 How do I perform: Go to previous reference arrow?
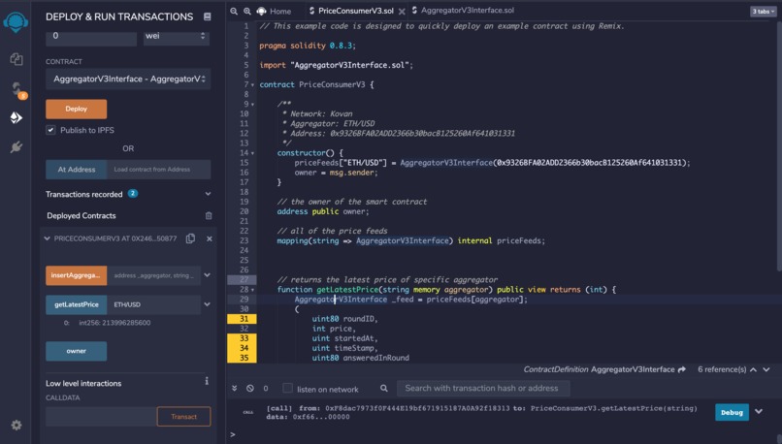pyautogui.click(x=753, y=369)
